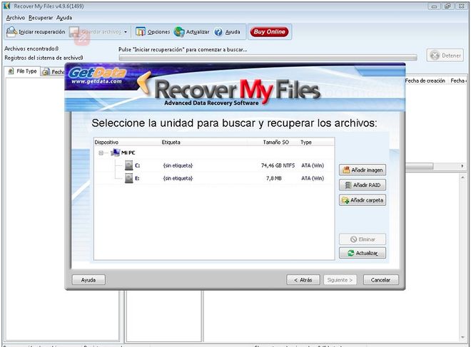Click the Actualizar globe icon in toolbar
Screen dimensions: 471x347
point(179,32)
